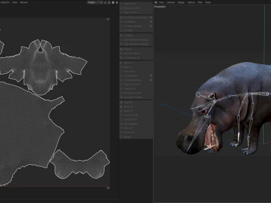The height and width of the screenshot is (203, 271).
Task: Open the viewport Cameras menu
Action: point(171,2)
